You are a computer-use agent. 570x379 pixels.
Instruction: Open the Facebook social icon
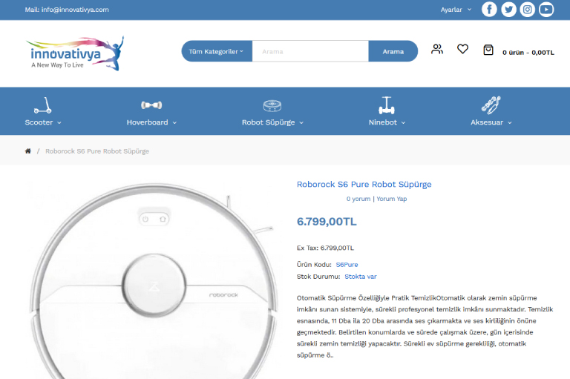pos(489,10)
